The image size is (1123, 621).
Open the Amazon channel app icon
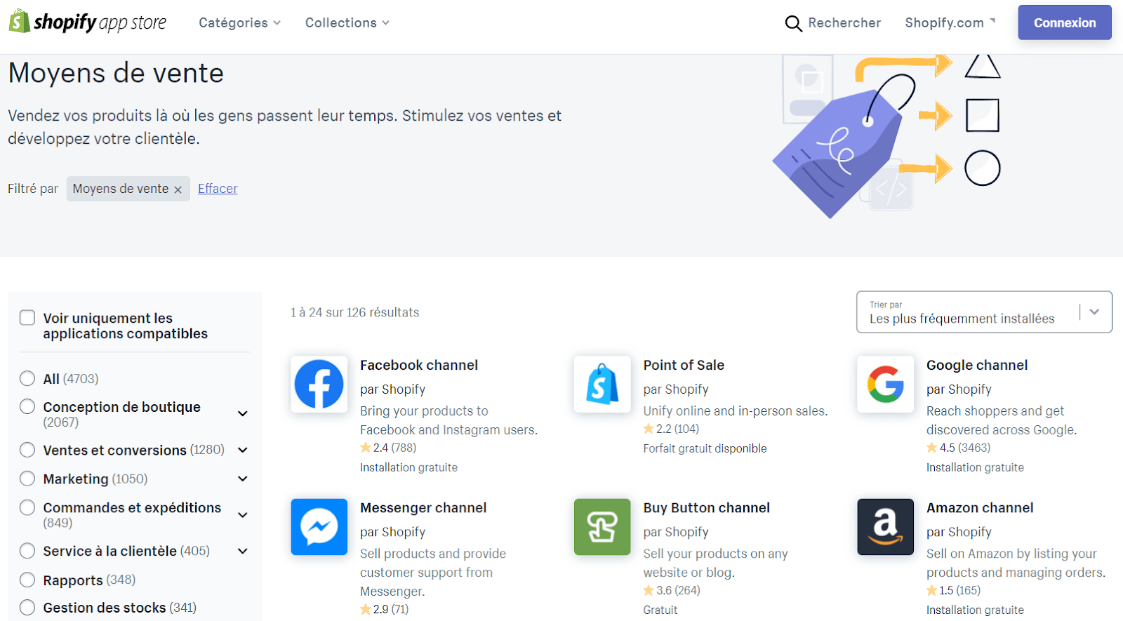point(885,527)
